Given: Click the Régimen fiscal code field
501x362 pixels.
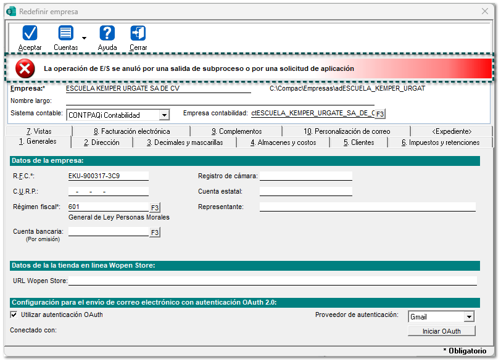Looking at the screenshot, I should (109, 207).
